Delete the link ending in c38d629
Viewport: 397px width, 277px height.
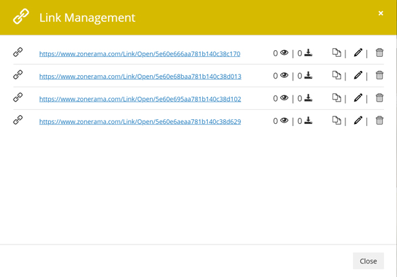(379, 121)
